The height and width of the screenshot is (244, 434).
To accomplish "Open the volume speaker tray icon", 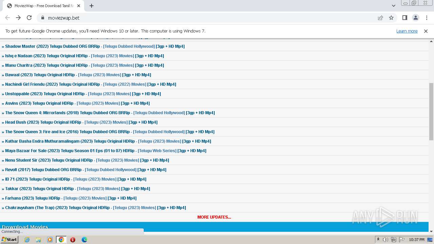I will [386, 240].
